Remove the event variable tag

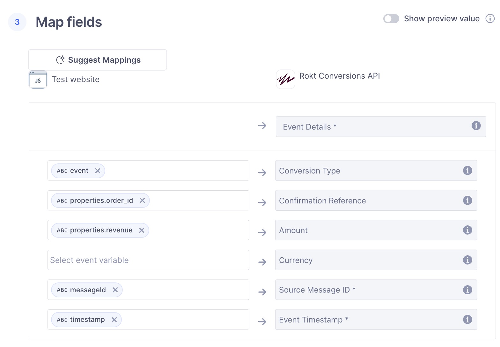(98, 171)
